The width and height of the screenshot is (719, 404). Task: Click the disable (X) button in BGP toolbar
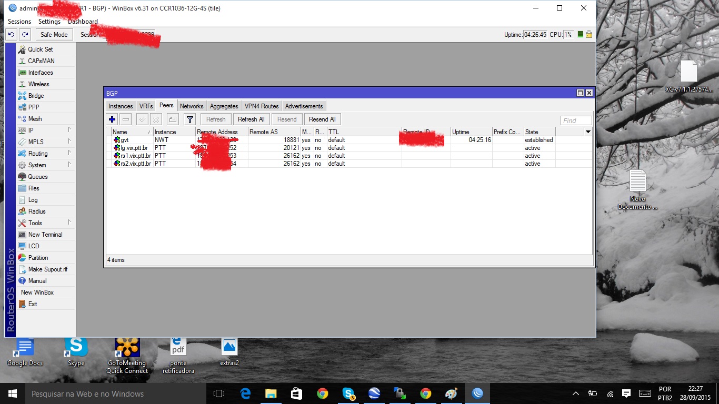156,119
